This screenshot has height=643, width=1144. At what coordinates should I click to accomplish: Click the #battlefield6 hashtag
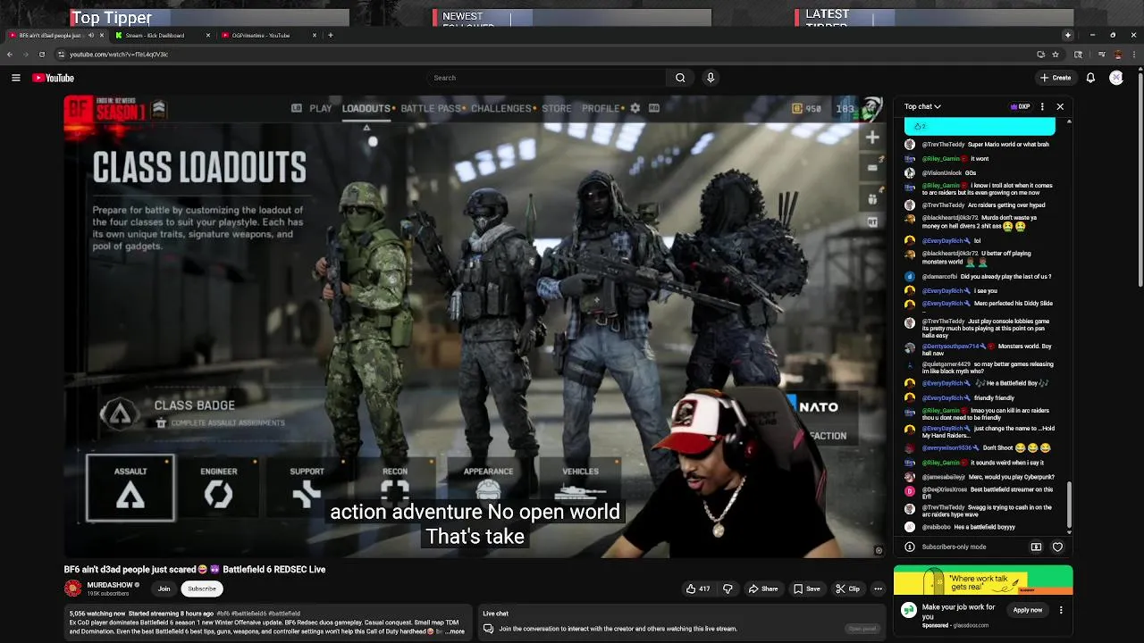pyautogui.click(x=249, y=614)
